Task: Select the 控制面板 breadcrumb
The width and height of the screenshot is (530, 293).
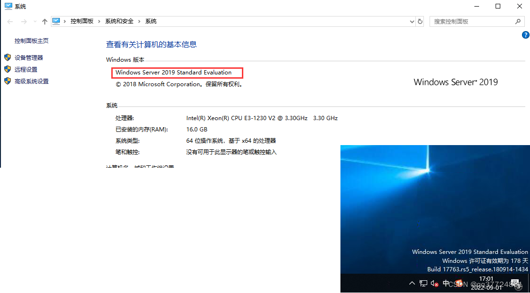Action: point(82,21)
